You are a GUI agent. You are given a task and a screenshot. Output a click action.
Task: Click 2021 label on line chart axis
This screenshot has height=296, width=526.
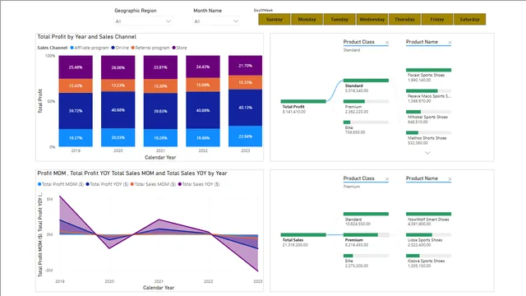(159, 281)
